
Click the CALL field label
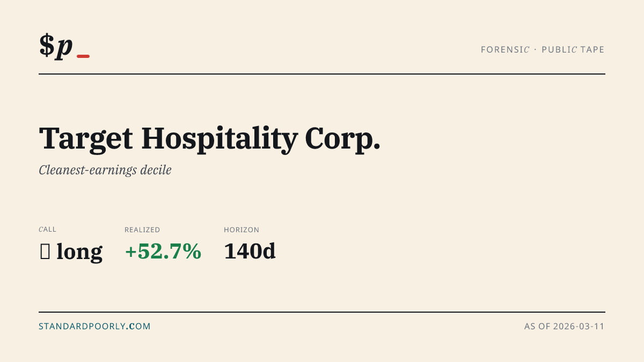point(47,230)
